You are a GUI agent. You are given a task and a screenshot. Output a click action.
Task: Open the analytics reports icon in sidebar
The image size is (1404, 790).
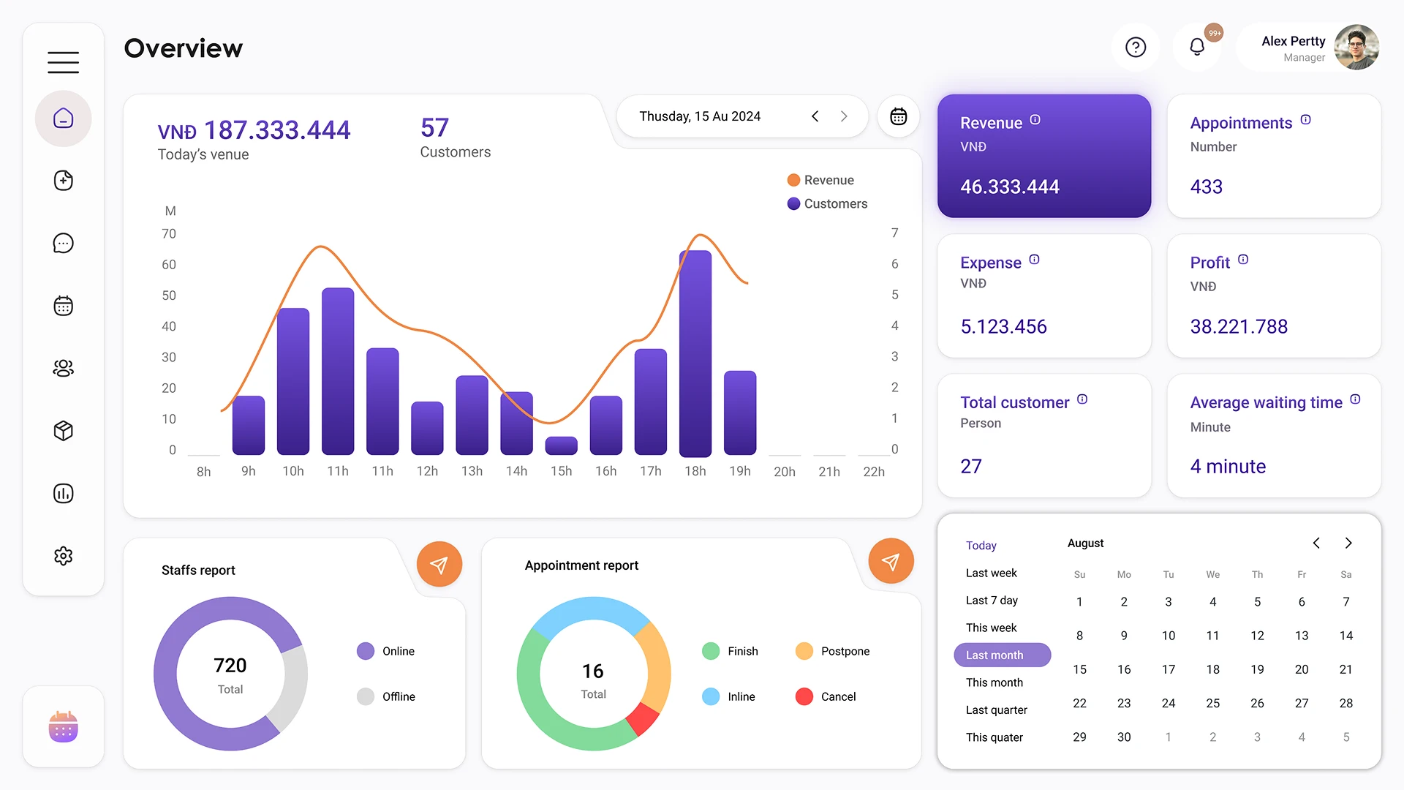[x=63, y=493]
